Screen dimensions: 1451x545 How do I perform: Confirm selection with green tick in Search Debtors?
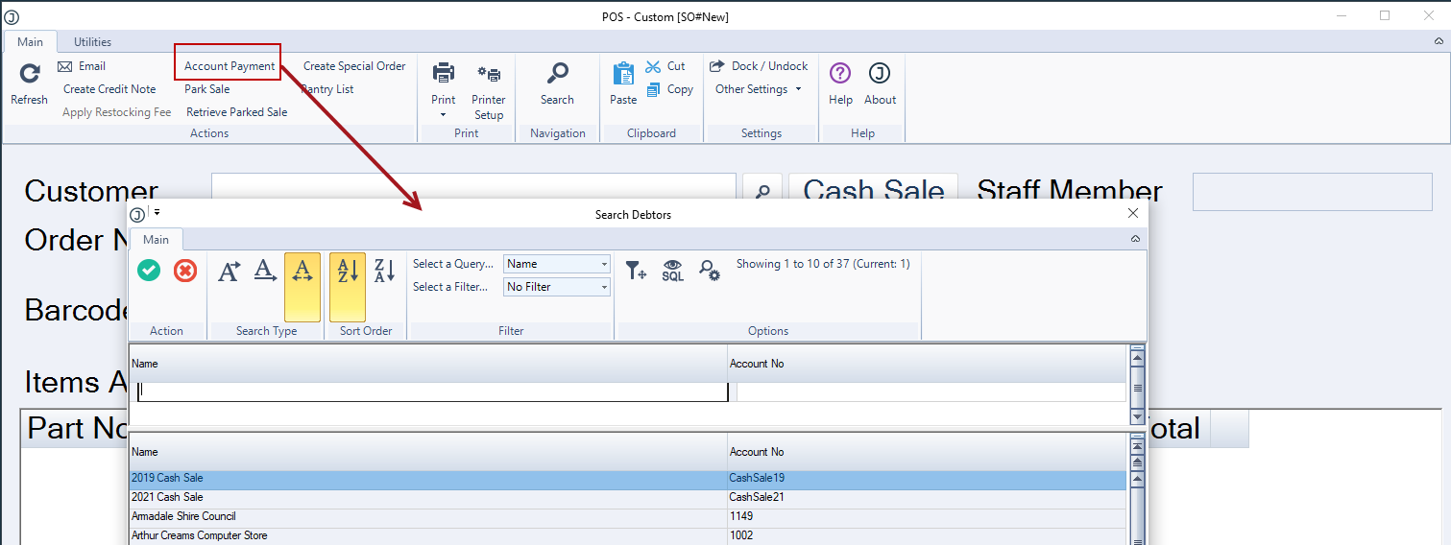coord(149,271)
